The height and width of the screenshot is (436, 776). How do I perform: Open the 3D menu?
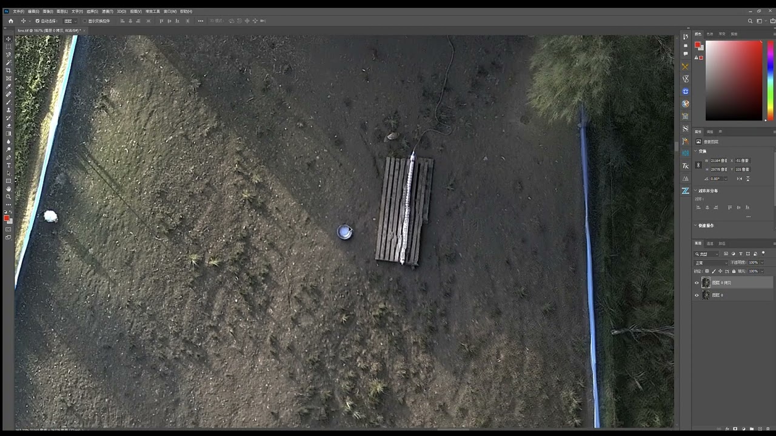click(x=121, y=11)
